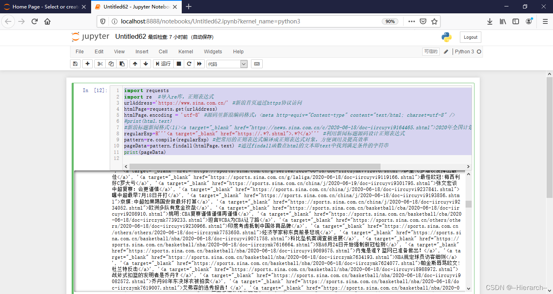Click the In [12] cell prompt
Image resolution: width=553 pixels, height=294 pixels.
click(x=95, y=90)
